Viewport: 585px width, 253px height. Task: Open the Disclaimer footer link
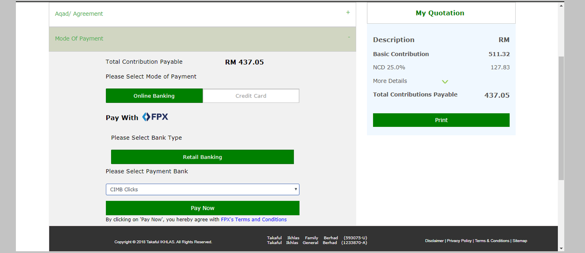434,241
